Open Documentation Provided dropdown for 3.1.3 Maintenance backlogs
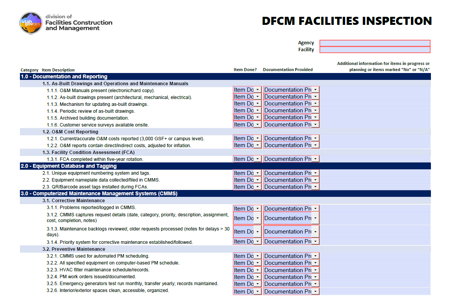 click(x=291, y=232)
